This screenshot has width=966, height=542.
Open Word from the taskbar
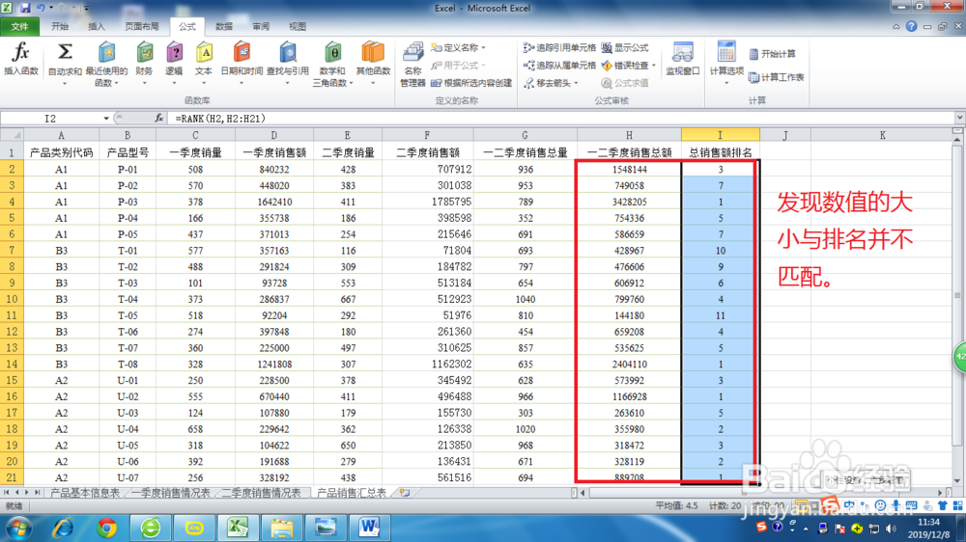(369, 528)
